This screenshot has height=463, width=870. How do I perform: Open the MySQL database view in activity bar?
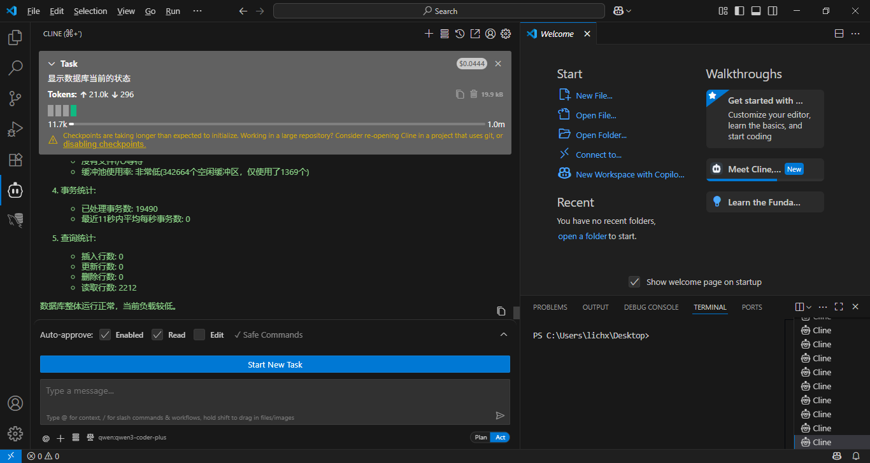tap(15, 221)
